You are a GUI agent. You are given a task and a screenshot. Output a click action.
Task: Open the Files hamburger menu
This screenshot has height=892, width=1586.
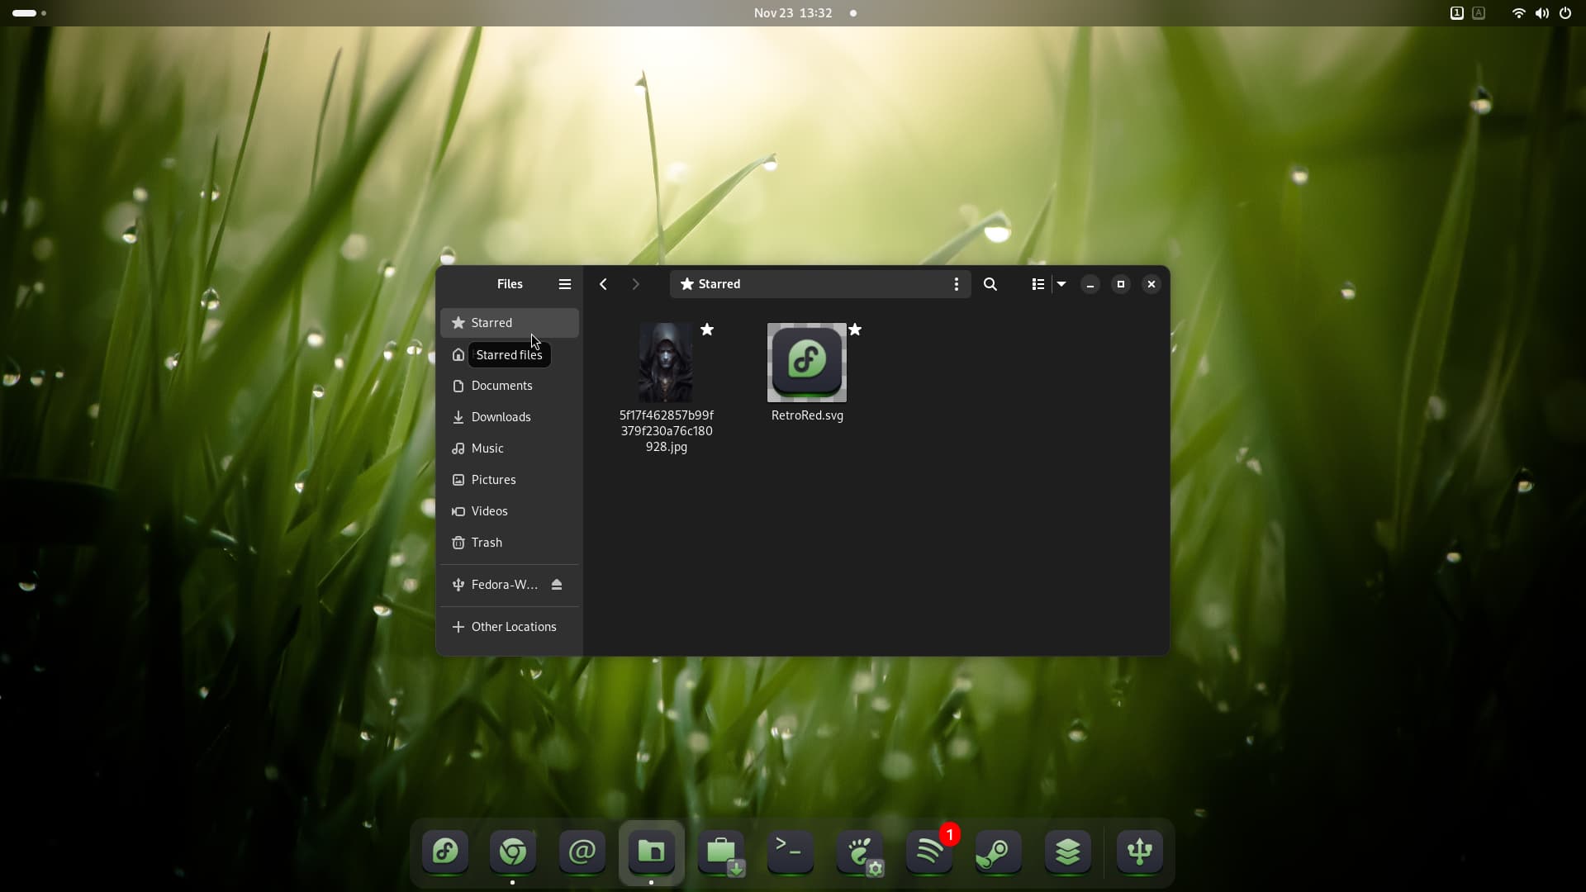pyautogui.click(x=565, y=284)
